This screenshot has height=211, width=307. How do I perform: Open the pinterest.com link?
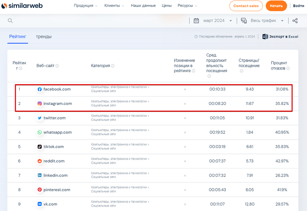[57, 190]
